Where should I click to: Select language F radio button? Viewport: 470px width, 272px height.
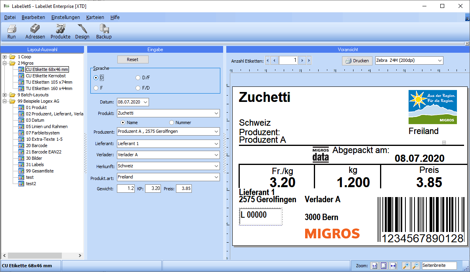96,88
